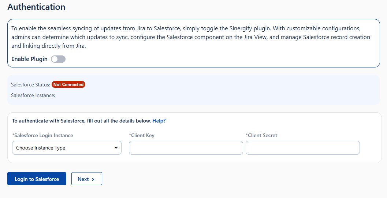Click the chevron icon beside Next

coord(93,179)
